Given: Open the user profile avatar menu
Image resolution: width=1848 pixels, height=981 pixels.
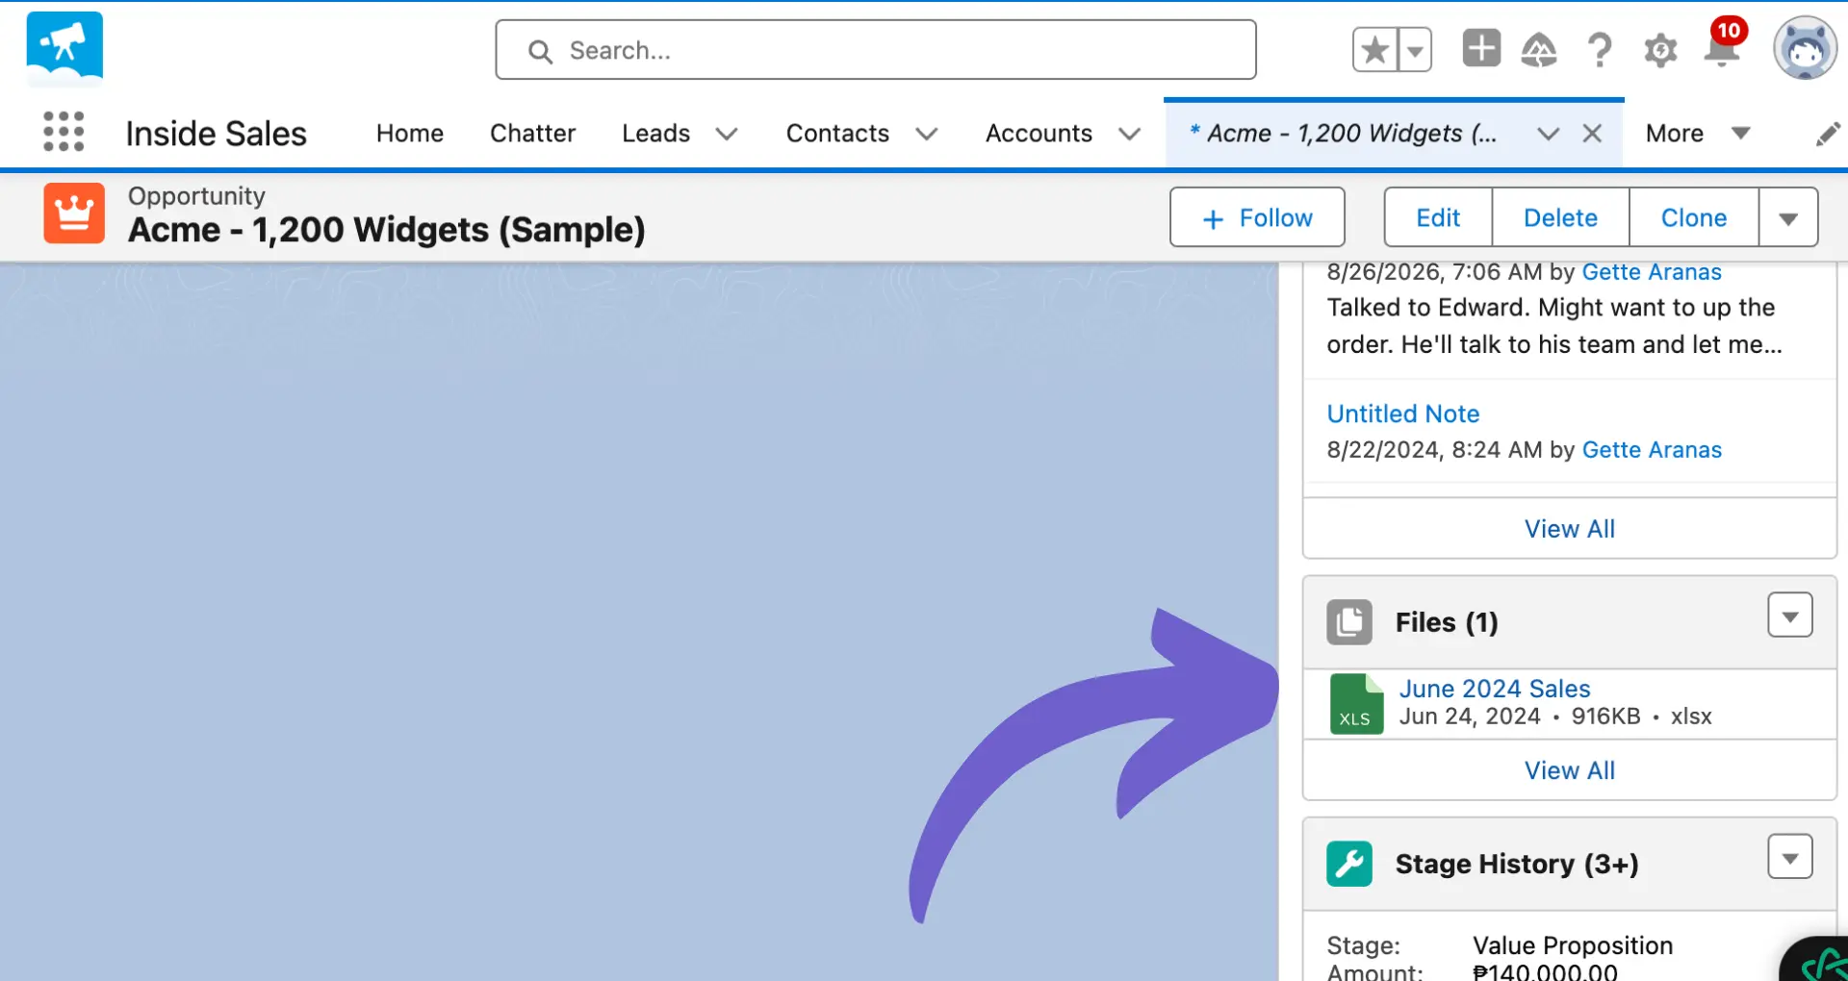Looking at the screenshot, I should (1805, 48).
